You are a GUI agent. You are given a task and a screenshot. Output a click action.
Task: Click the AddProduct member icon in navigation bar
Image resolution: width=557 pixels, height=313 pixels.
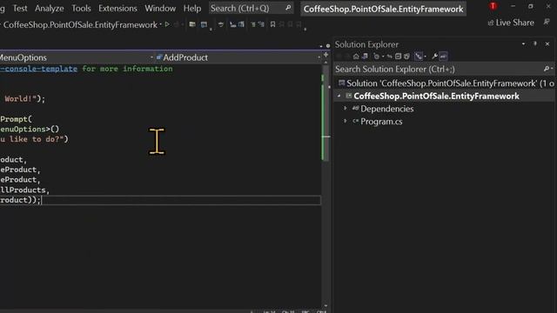[x=159, y=57]
